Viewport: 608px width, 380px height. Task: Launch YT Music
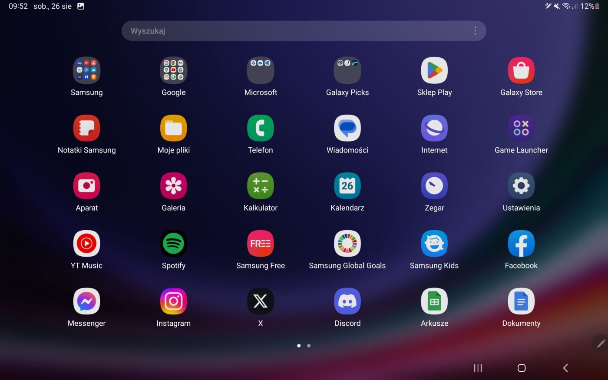pos(86,244)
